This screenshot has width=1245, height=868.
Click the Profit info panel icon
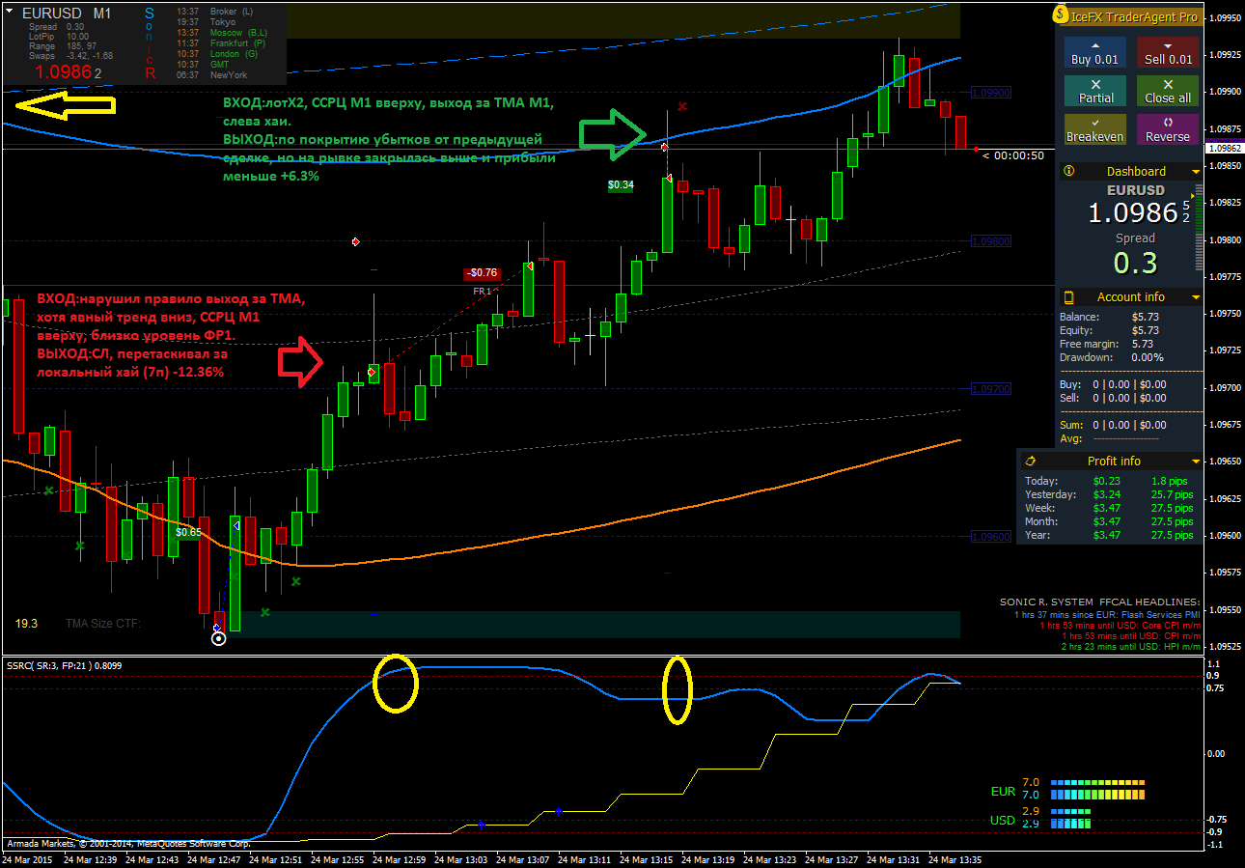point(1030,461)
